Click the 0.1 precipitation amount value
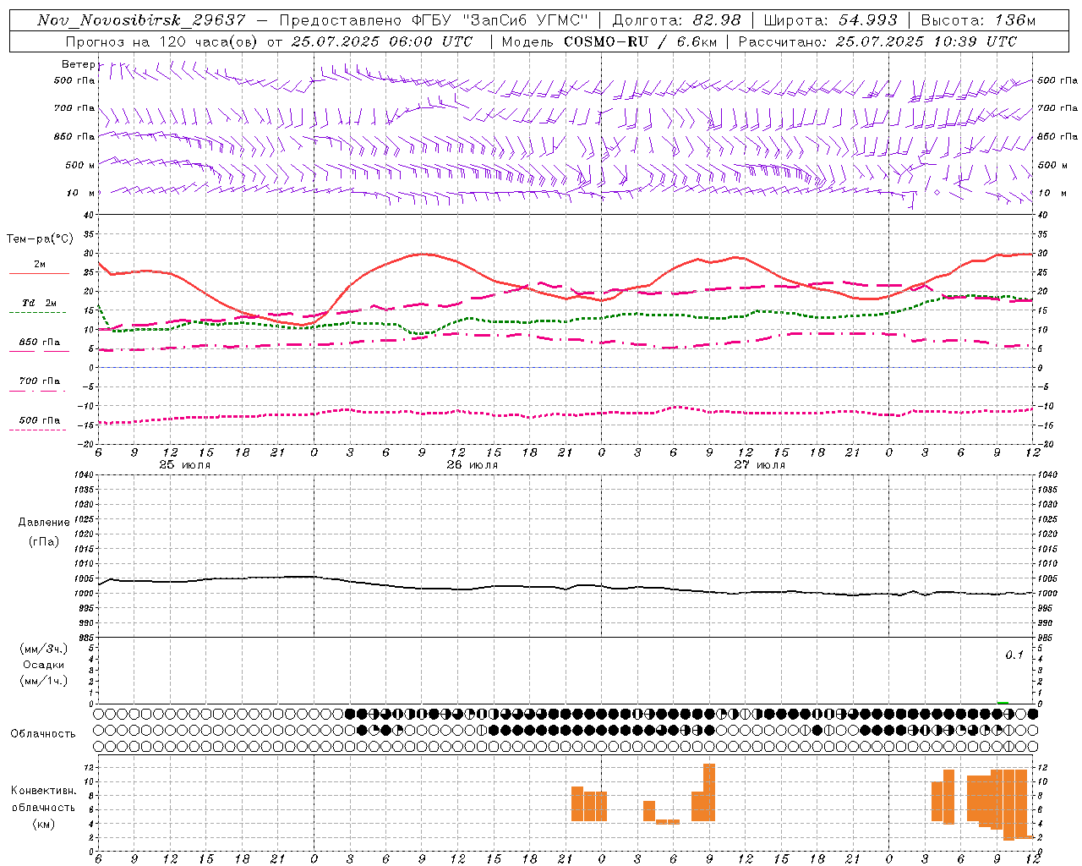This screenshot has height=866, width=1082. click(x=1014, y=655)
